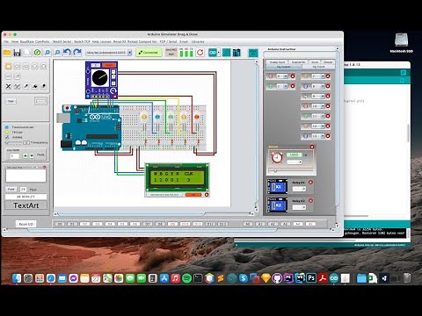This screenshot has width=422, height=316.
Task: Open file with yellow folder icon
Action: click(7, 53)
